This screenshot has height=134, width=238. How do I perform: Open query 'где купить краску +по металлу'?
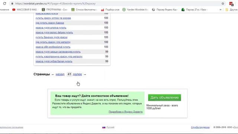coord(53,42)
